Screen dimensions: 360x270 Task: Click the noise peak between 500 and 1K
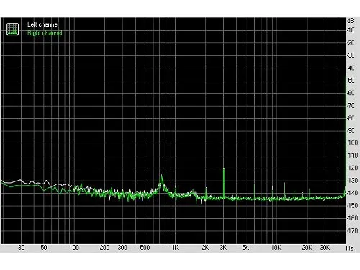pyautogui.click(x=161, y=182)
